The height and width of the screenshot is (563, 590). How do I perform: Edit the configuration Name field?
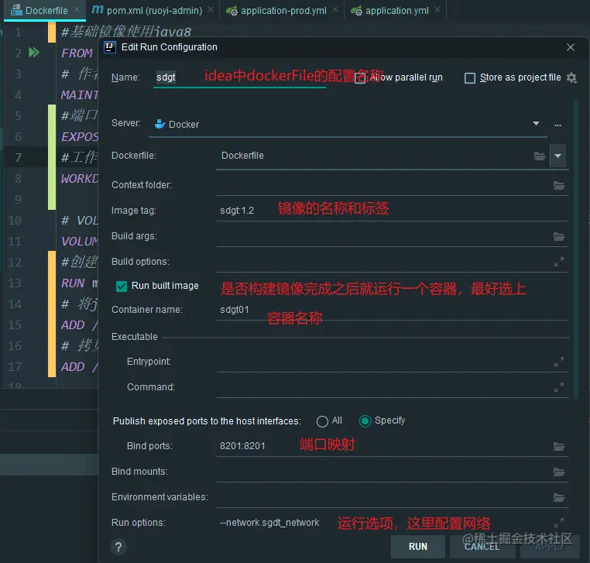(239, 77)
